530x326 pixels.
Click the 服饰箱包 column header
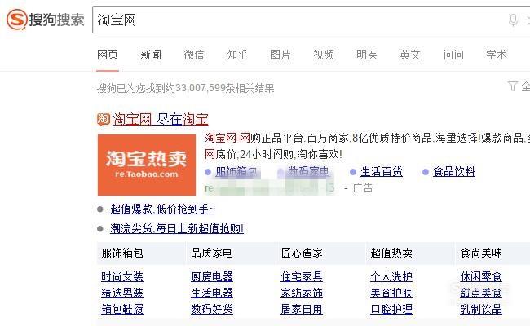[x=122, y=253]
